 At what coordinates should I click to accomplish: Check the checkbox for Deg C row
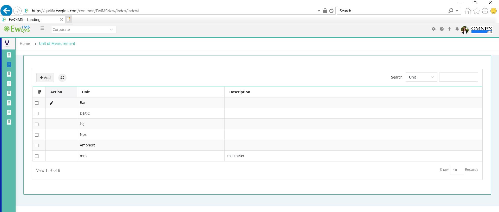click(37, 114)
